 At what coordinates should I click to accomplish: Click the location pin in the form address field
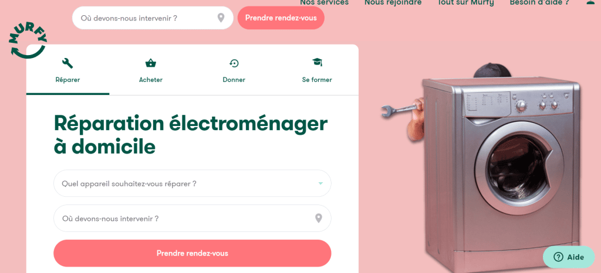(x=319, y=219)
